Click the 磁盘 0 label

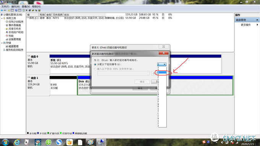click(34, 56)
